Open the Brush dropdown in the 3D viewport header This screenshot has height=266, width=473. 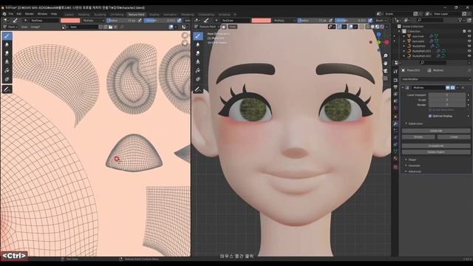(x=381, y=21)
